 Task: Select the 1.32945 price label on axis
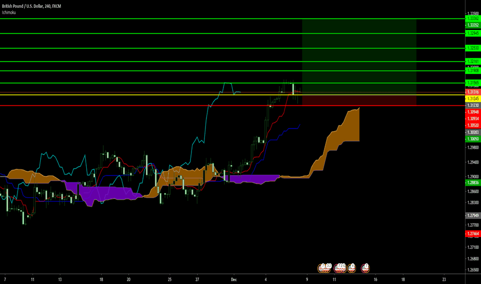(472, 33)
